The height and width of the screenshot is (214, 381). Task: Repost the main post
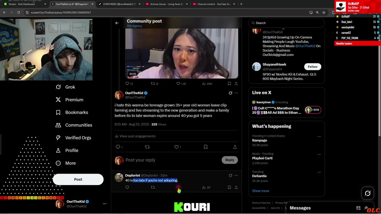click(147, 147)
